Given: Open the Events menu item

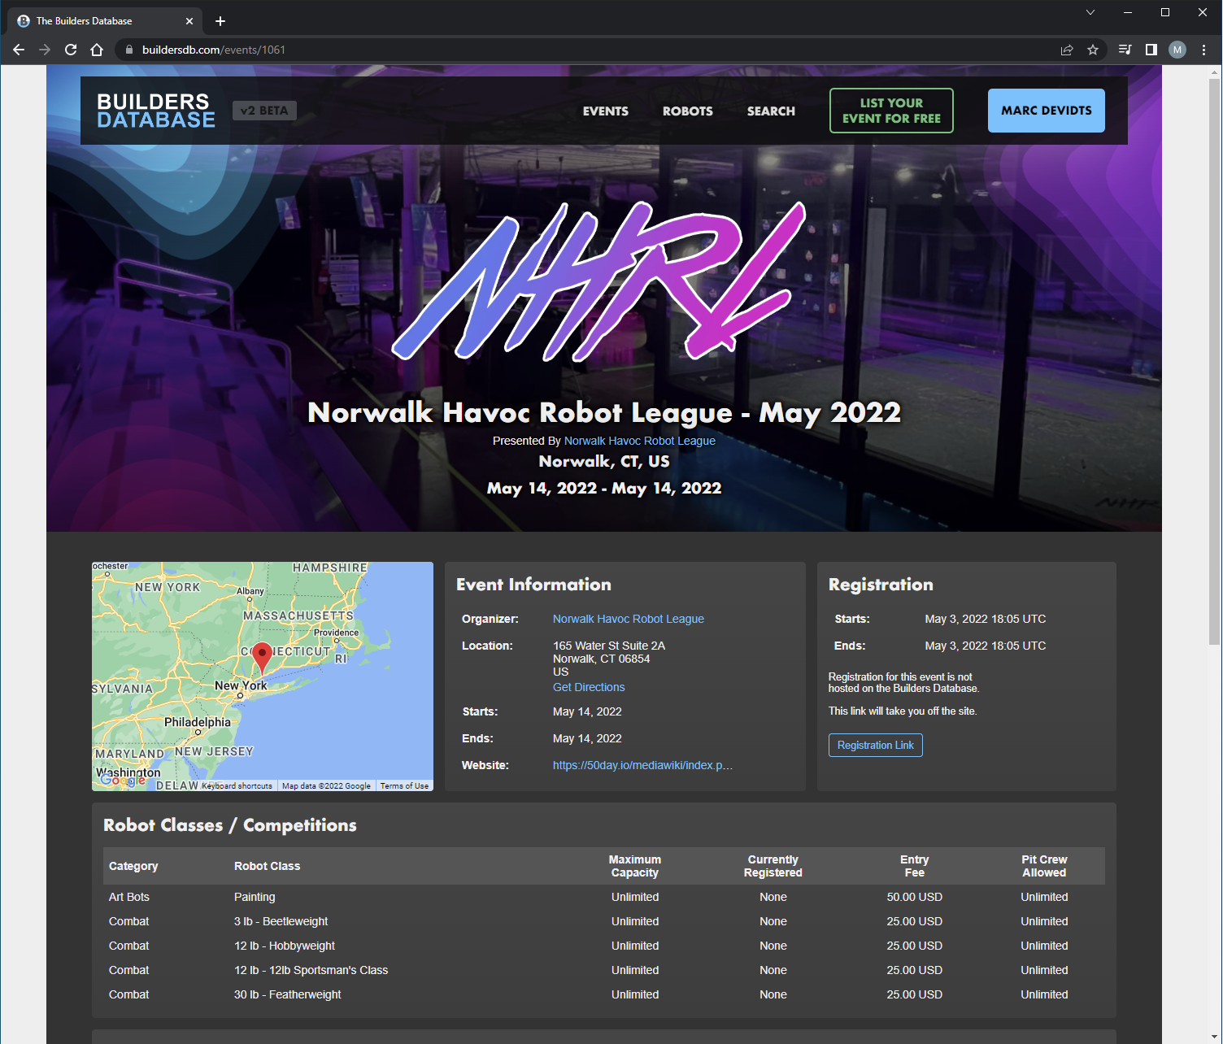Looking at the screenshot, I should tap(606, 111).
